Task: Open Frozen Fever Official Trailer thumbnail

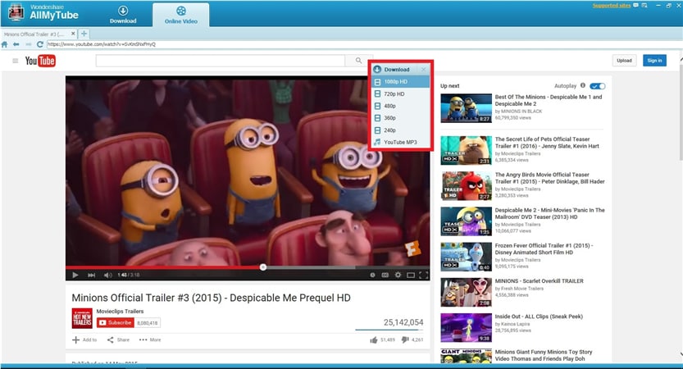Action: pyautogui.click(x=466, y=257)
